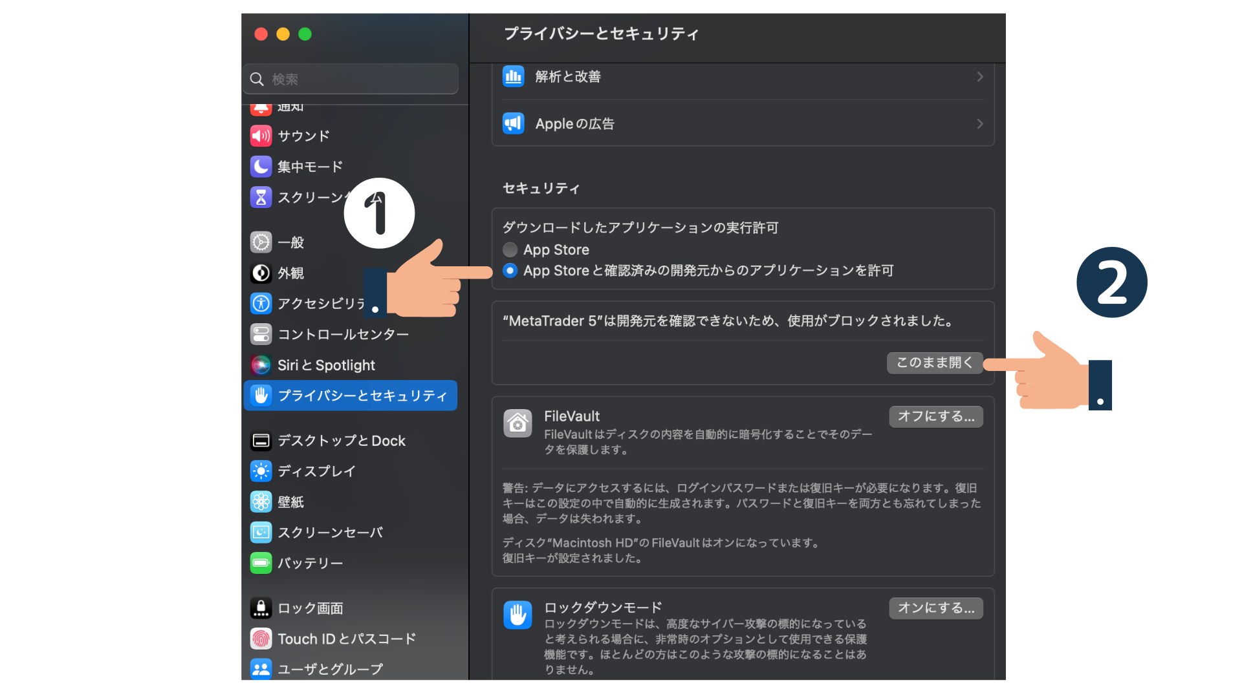Click the 復旧キーが設定されました text
Screen dimensions: 1242x698
[572, 558]
